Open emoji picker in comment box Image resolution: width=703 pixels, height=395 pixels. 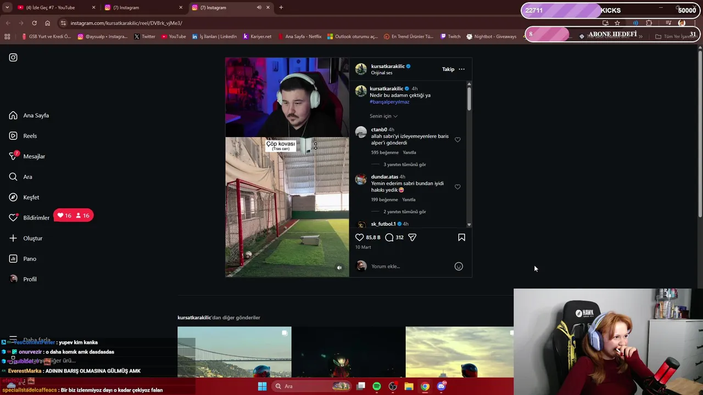[459, 266]
